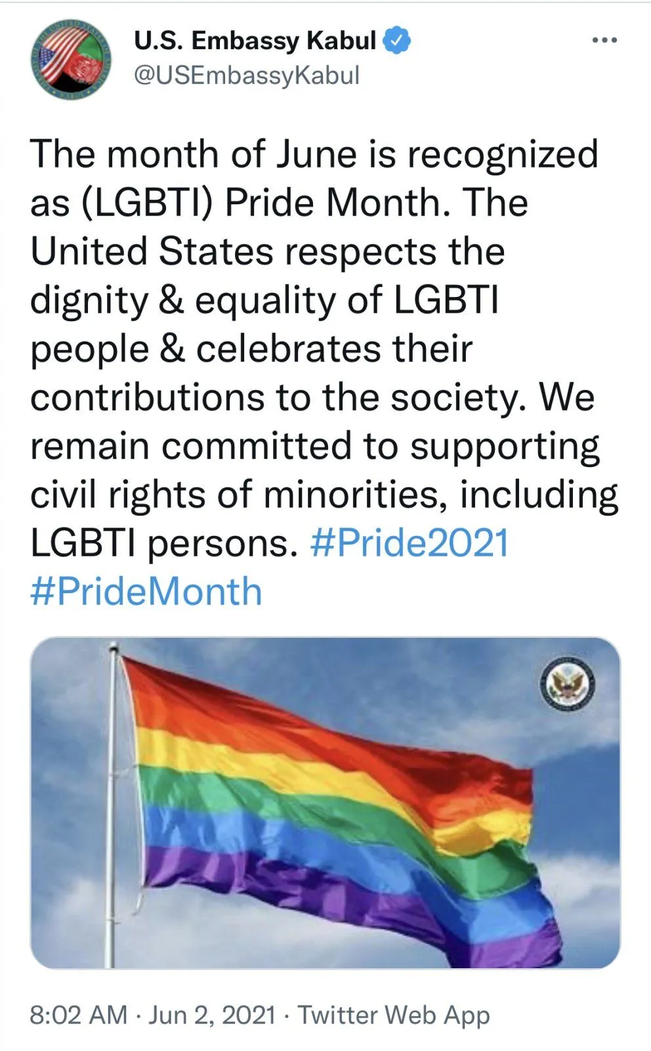Click the Twitter Web App source label
This screenshot has width=651, height=1051.
pyautogui.click(x=394, y=1015)
